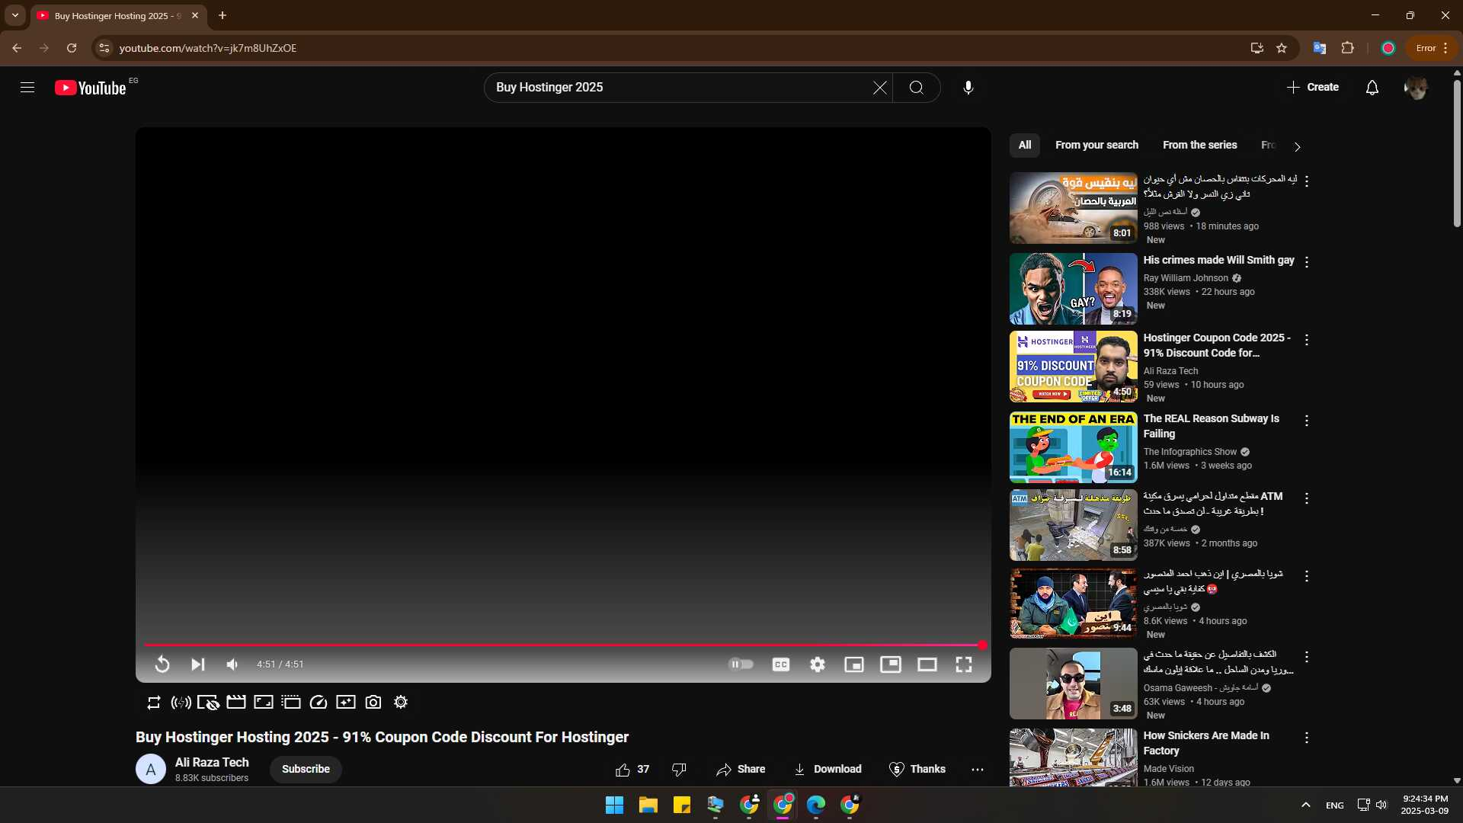Open options for the ATM Arabic video

pyautogui.click(x=1306, y=498)
